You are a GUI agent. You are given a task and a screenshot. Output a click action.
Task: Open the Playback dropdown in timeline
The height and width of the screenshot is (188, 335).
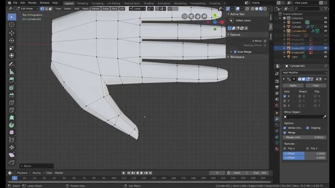coord(24,173)
